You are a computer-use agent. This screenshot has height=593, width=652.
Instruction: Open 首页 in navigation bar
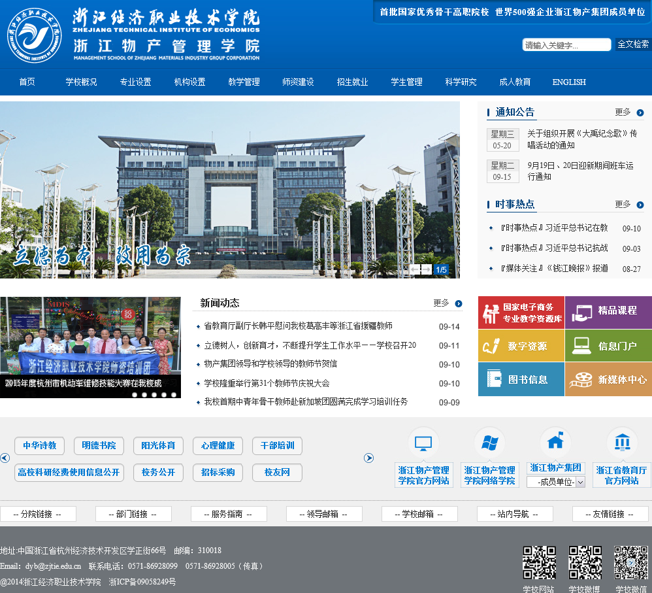tap(27, 82)
